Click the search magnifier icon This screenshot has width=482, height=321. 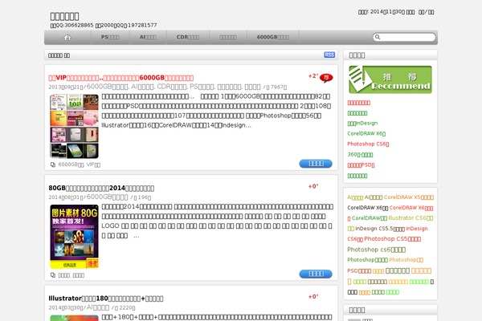[378, 37]
